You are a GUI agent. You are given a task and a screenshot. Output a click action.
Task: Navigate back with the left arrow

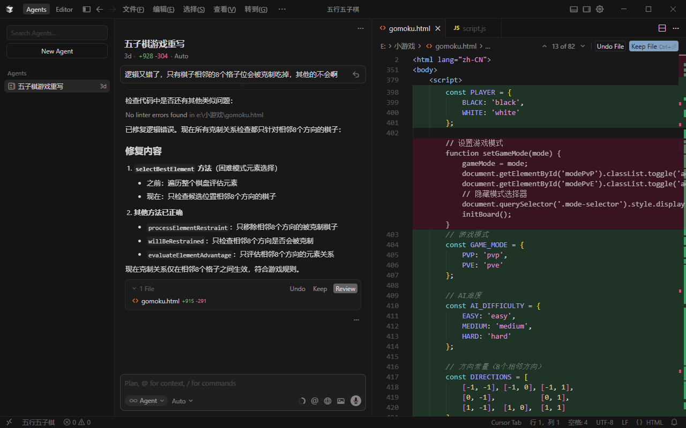click(x=100, y=9)
